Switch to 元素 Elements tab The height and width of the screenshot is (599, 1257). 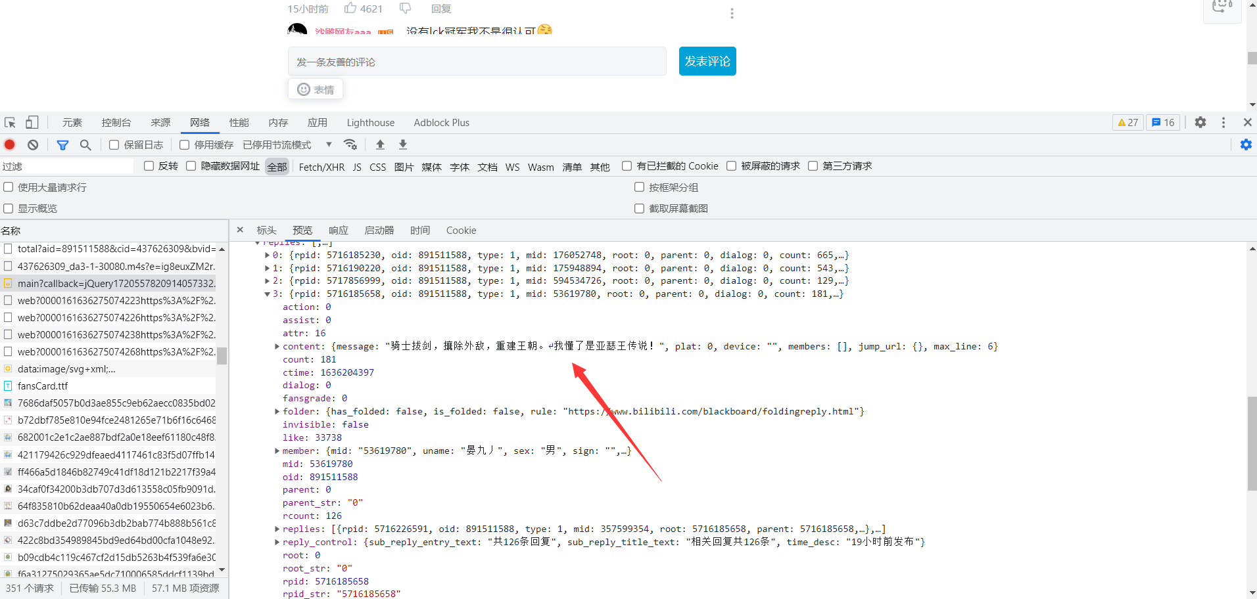click(x=72, y=123)
